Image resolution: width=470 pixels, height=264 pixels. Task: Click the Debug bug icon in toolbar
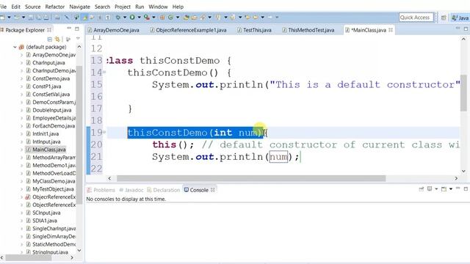point(118,18)
